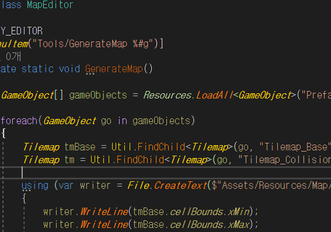Screen dimensions: 331x232
Task: Click the "Tilemap_Collision" string argument
Action: [284, 160]
